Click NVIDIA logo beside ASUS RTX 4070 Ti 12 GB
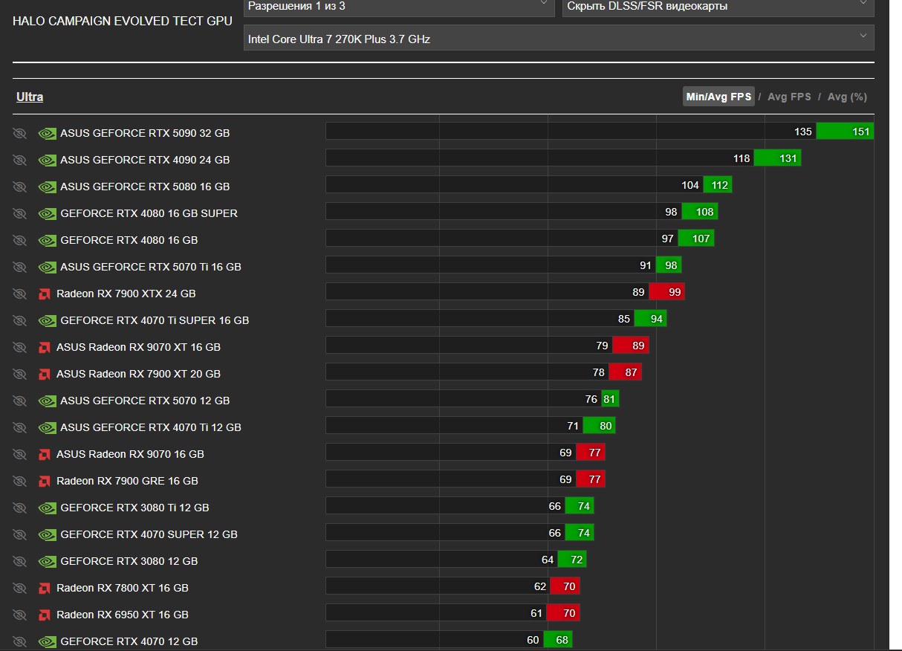The height and width of the screenshot is (651, 902). pyautogui.click(x=47, y=428)
